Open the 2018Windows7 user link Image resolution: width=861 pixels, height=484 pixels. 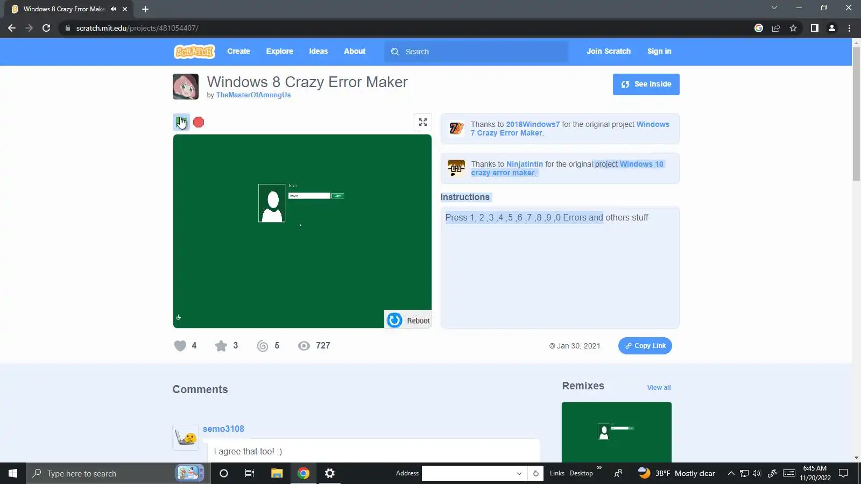(x=533, y=124)
